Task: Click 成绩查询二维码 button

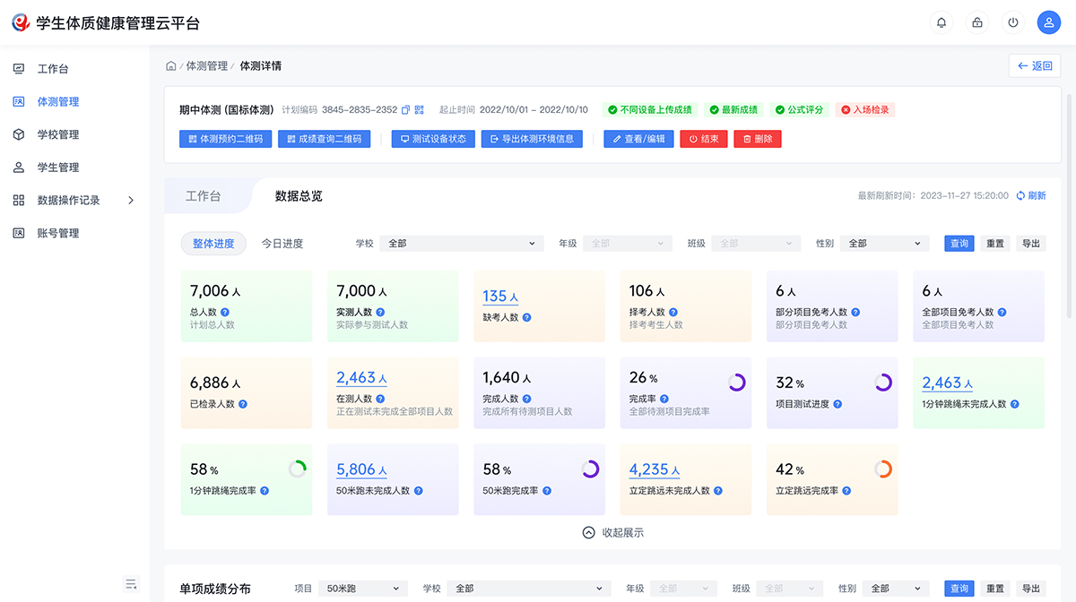Action: click(325, 139)
